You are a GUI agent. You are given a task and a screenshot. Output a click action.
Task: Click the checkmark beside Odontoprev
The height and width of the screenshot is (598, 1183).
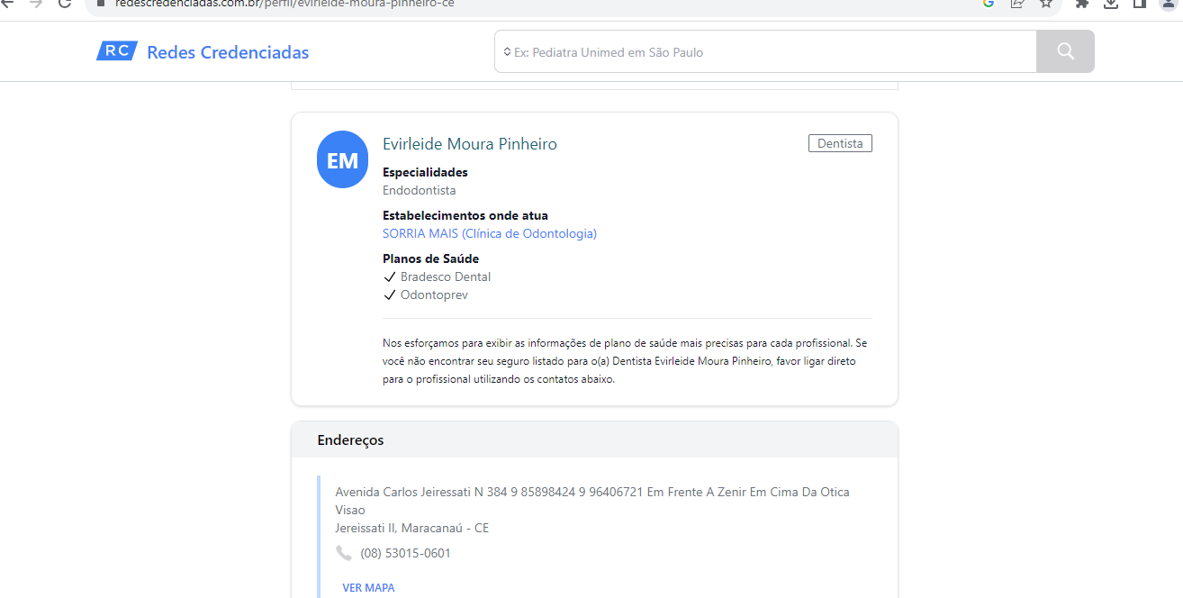[390, 294]
